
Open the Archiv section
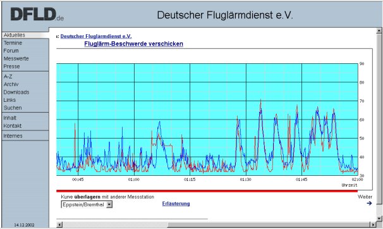(11, 84)
